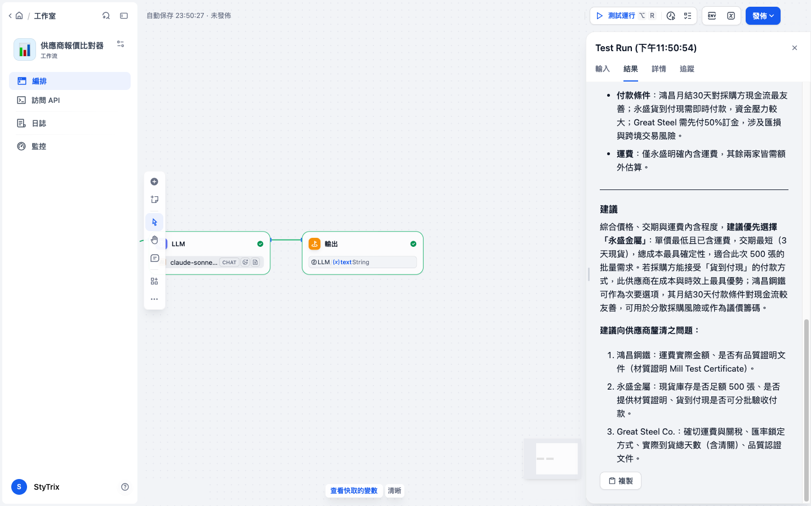811x506 pixels.
Task: Open the 訪問 API menu item
Action: click(x=70, y=100)
